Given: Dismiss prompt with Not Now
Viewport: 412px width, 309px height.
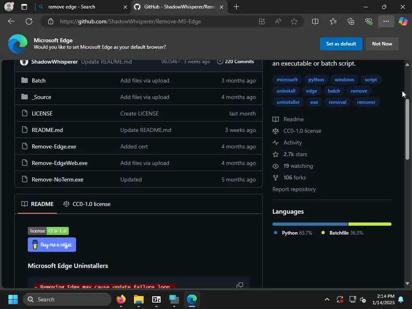Looking at the screenshot, I should point(382,43).
